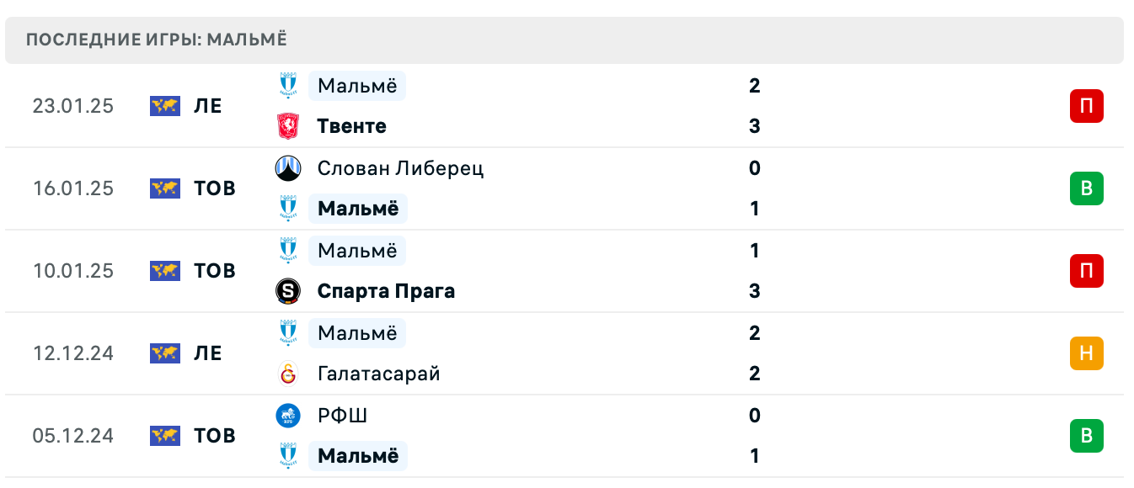
Task: Open the Sparta Praha club crest
Action: click(x=288, y=290)
